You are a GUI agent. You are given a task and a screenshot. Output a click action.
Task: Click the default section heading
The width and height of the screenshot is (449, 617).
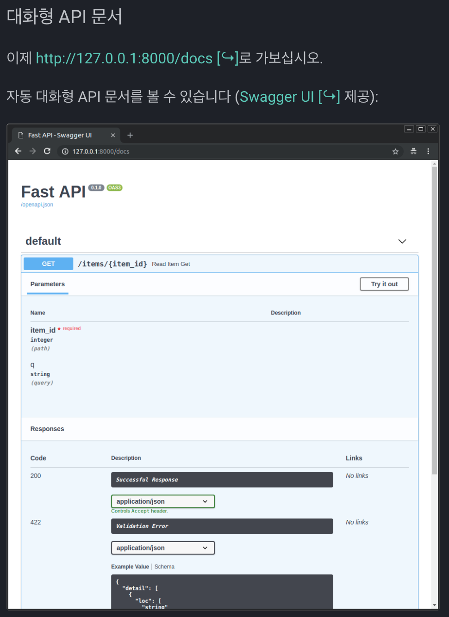(x=43, y=241)
